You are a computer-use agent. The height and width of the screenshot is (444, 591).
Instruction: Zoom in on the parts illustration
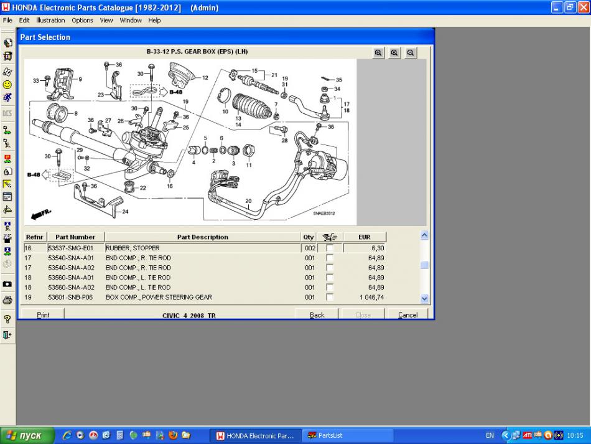(378, 53)
